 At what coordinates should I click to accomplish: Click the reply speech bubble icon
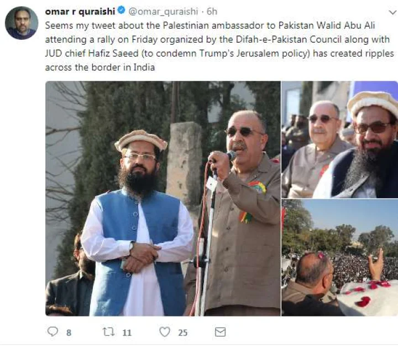(x=53, y=332)
